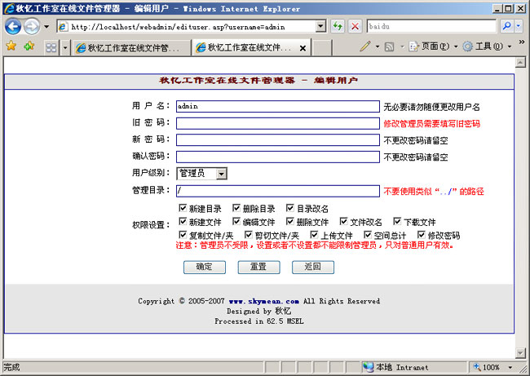Uncheck the 新建文件 permission
This screenshot has height=376, width=530.
click(x=183, y=221)
